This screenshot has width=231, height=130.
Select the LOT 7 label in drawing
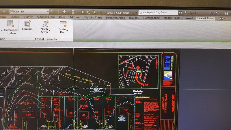point(109,98)
